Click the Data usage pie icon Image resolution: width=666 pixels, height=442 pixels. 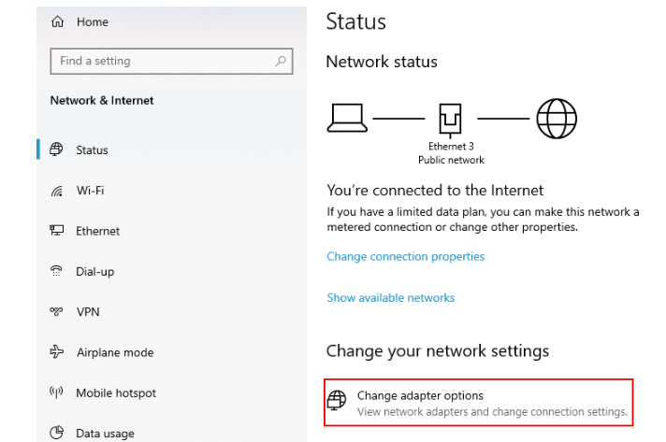tap(56, 433)
